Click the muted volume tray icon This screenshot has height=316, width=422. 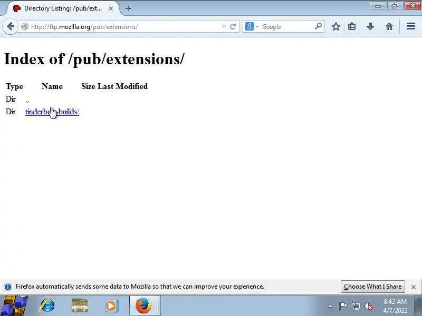pos(368,306)
